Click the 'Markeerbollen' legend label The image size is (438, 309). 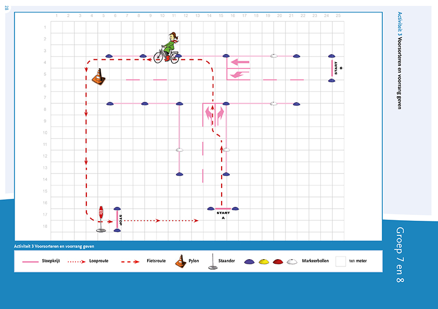point(315,261)
